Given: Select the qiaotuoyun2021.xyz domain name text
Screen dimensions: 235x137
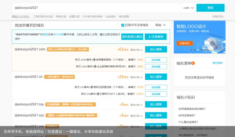Looking at the screenshot, I should pyautogui.click(x=29, y=115).
